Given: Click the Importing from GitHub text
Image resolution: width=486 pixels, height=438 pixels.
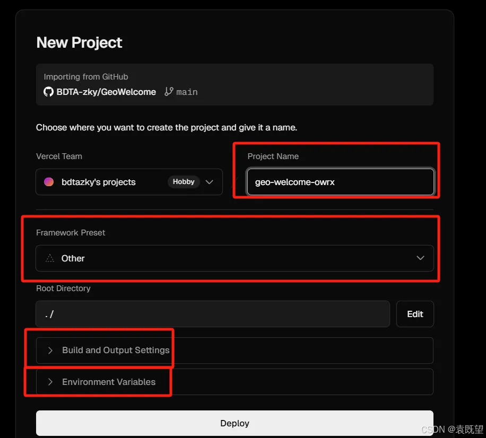Looking at the screenshot, I should click(86, 77).
